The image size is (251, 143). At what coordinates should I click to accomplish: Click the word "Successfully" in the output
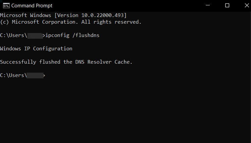point(18,62)
